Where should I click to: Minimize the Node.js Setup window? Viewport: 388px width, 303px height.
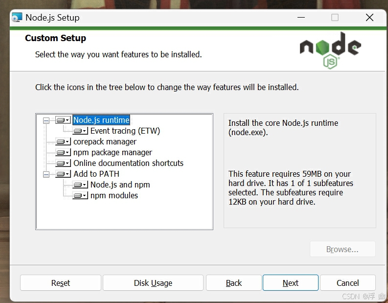[x=301, y=17]
